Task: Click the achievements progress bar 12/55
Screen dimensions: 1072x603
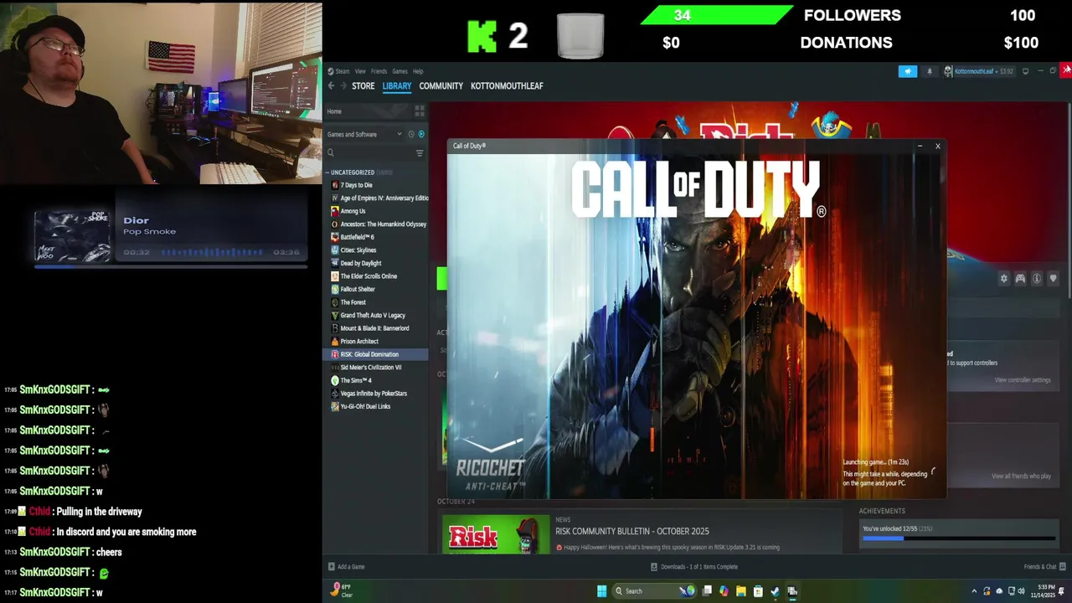Action: (959, 539)
